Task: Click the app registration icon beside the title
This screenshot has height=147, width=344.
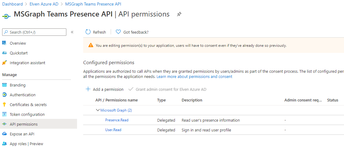Action: [x=6, y=16]
